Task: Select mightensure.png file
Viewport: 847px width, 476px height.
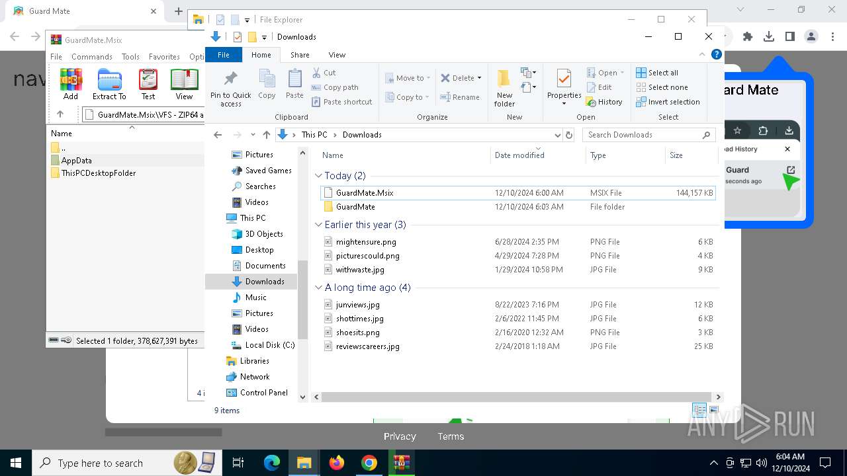Action: pyautogui.click(x=517, y=242)
